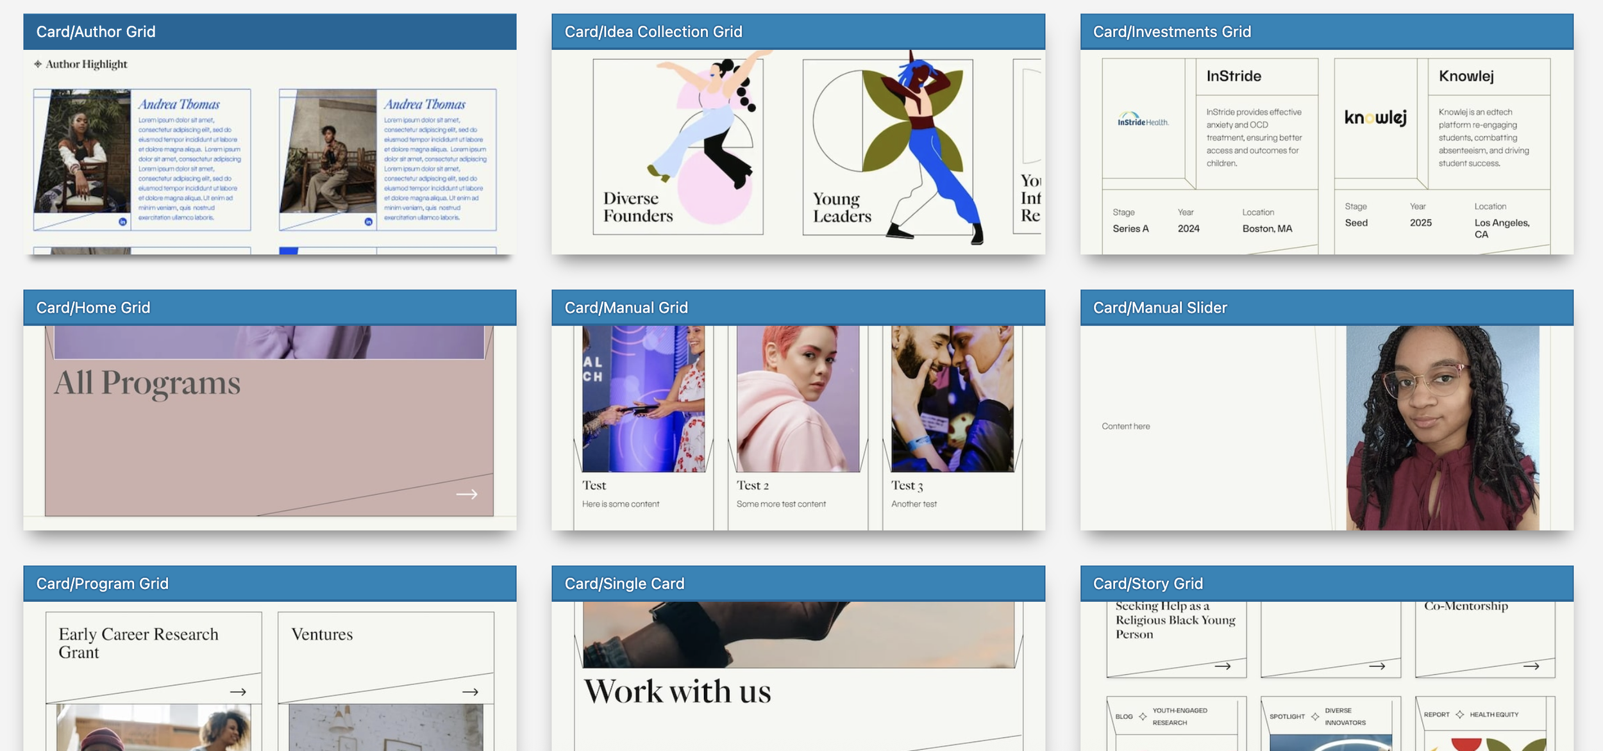This screenshot has width=1603, height=751.
Task: Click arrow on Co-Mentorship story card
Action: [1531, 666]
